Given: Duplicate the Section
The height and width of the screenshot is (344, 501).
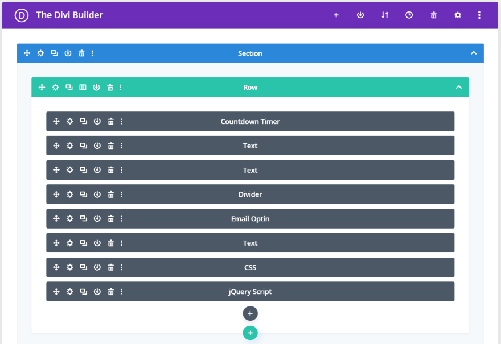Looking at the screenshot, I should (54, 53).
